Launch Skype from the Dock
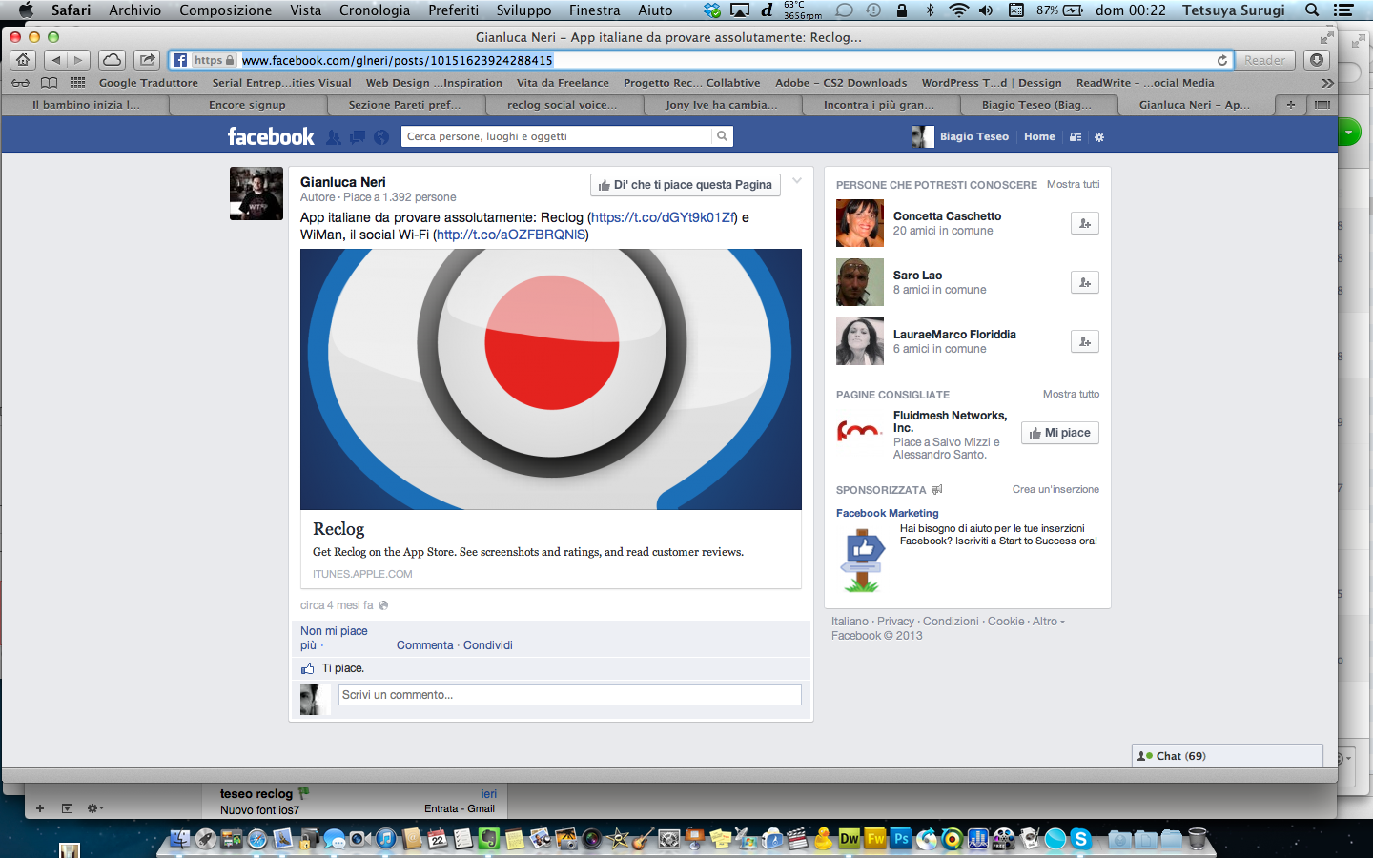Viewport: 1373px width, 858px height. [x=1080, y=839]
